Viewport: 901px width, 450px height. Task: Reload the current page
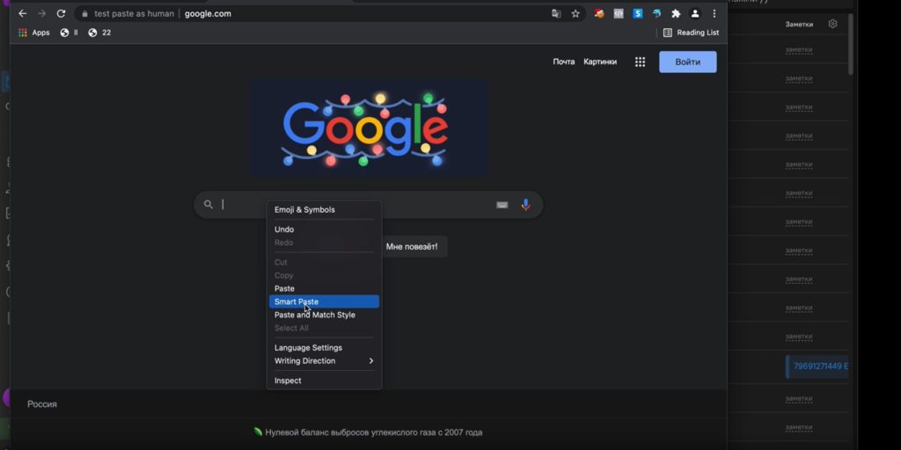click(61, 14)
